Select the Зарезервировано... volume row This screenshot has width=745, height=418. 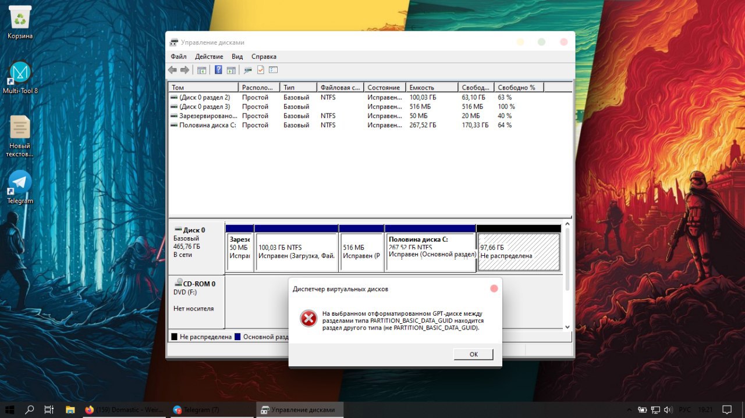[370, 116]
